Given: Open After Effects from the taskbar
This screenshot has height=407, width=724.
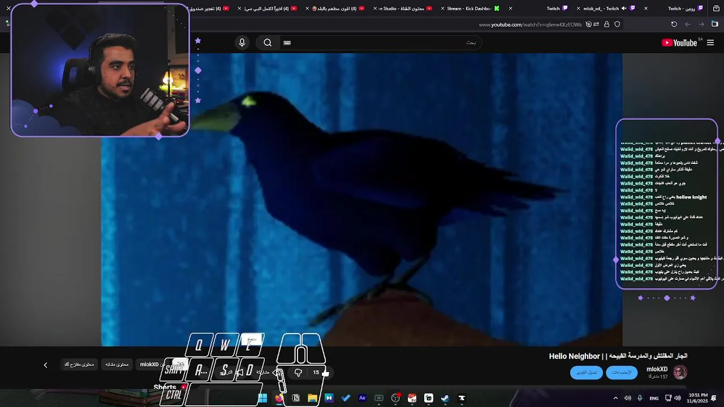Looking at the screenshot, I should 363,398.
